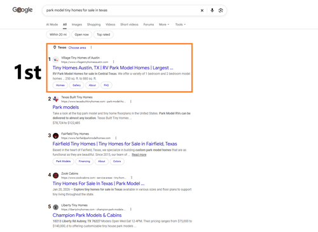The image size is (318, 232).
Task: Click the Fairfield Tiny Homes favicon
Action: pos(56,136)
